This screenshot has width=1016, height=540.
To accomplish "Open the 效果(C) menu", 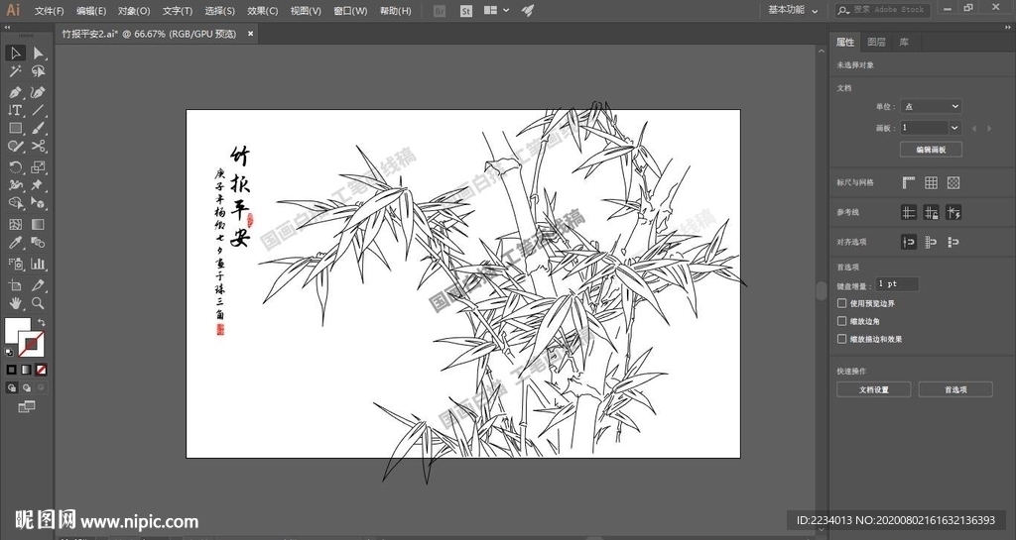I will point(262,11).
